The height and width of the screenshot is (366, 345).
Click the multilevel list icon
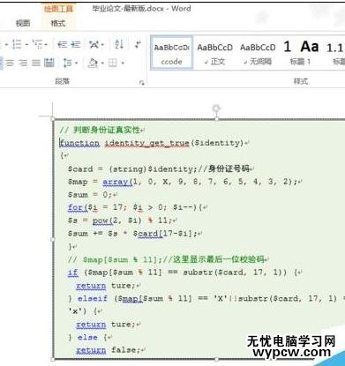coord(38,45)
